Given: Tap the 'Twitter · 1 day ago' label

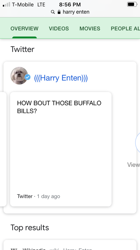Looking at the screenshot, I should tap(39, 196).
